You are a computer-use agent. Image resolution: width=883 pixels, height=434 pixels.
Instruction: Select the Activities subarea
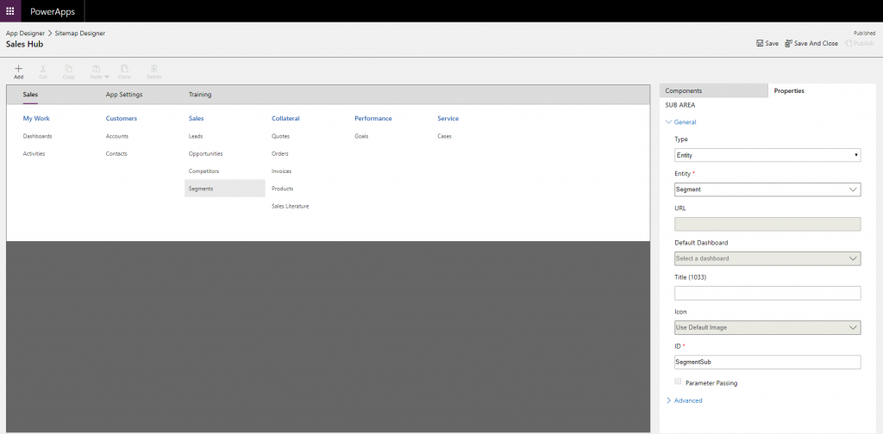[x=34, y=153]
